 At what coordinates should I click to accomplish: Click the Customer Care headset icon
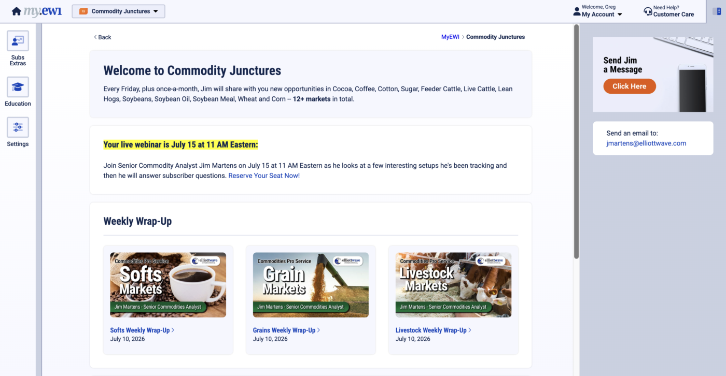pyautogui.click(x=648, y=11)
